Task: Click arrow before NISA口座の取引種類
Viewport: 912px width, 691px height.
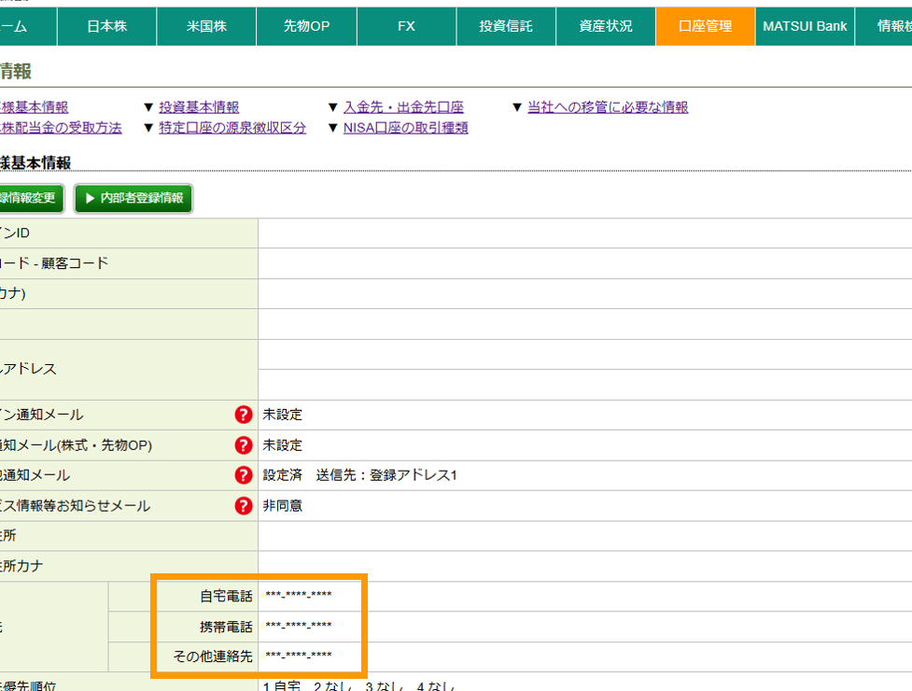Action: [332, 128]
